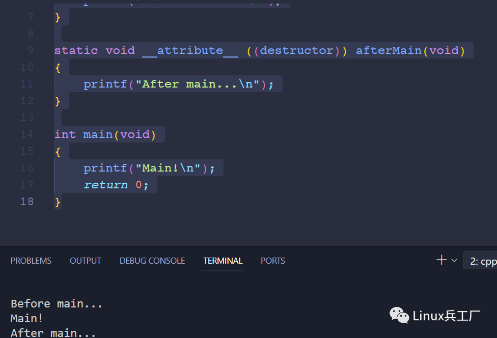Click the 'Main!' terminal output line
497x338 pixels.
coord(26,318)
